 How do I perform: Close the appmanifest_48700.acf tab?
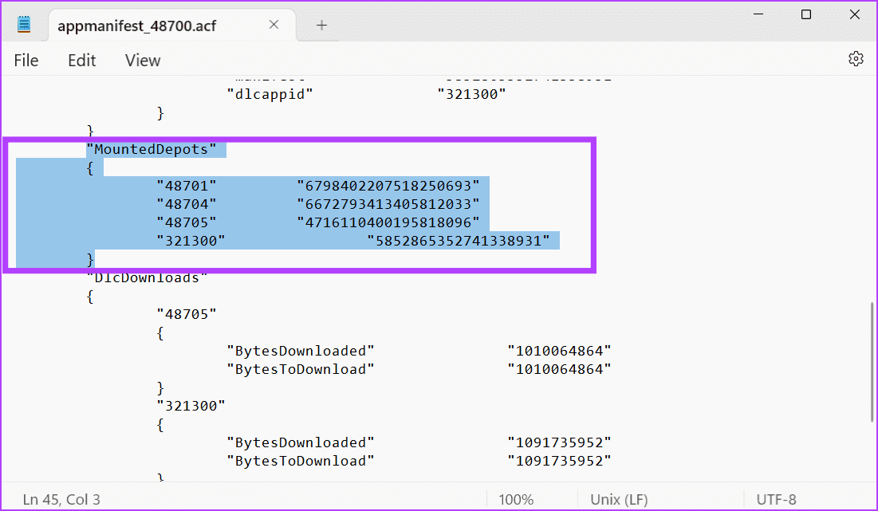click(274, 25)
